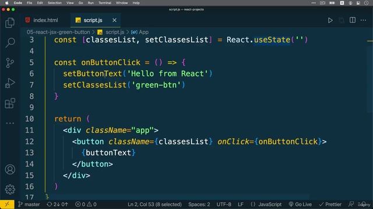Viewport: 373px width, 209px height.
Task: Click the 'green-btn' string on line 7
Action: click(156, 85)
